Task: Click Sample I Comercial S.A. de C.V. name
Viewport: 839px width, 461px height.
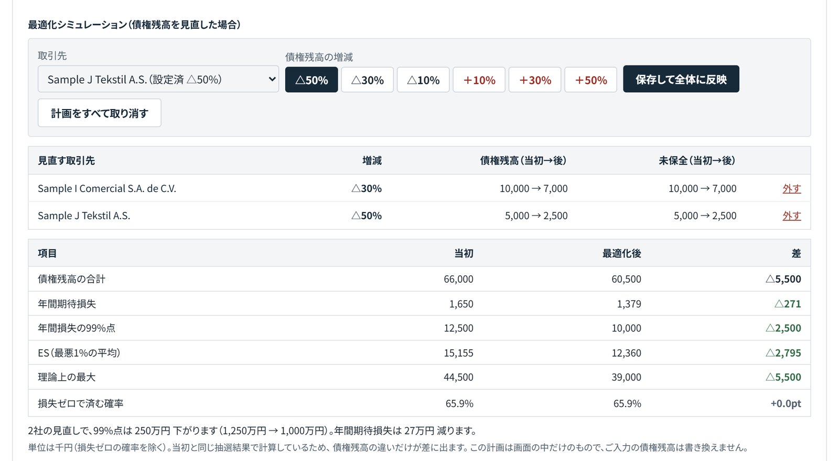Action: [x=107, y=188]
